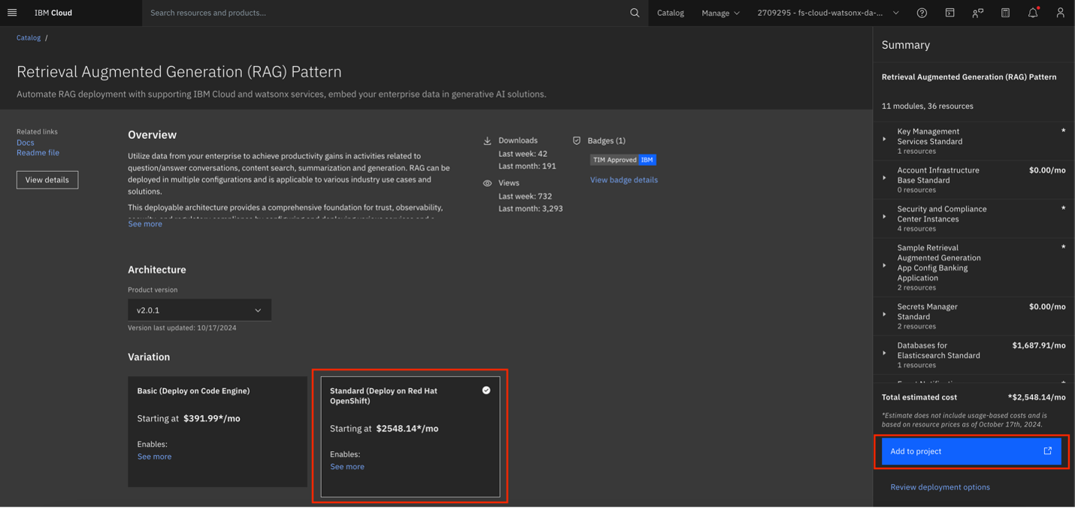Screen dimensions: 1075x509
Task: Open the Manage menu
Action: (x=720, y=13)
